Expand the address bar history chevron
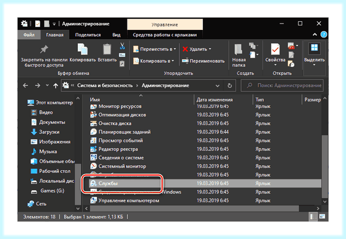Screen dimensions: 346x239 [x=217, y=86]
